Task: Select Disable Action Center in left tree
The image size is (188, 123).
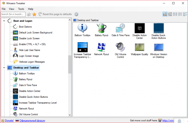Action: (x=30, y=91)
